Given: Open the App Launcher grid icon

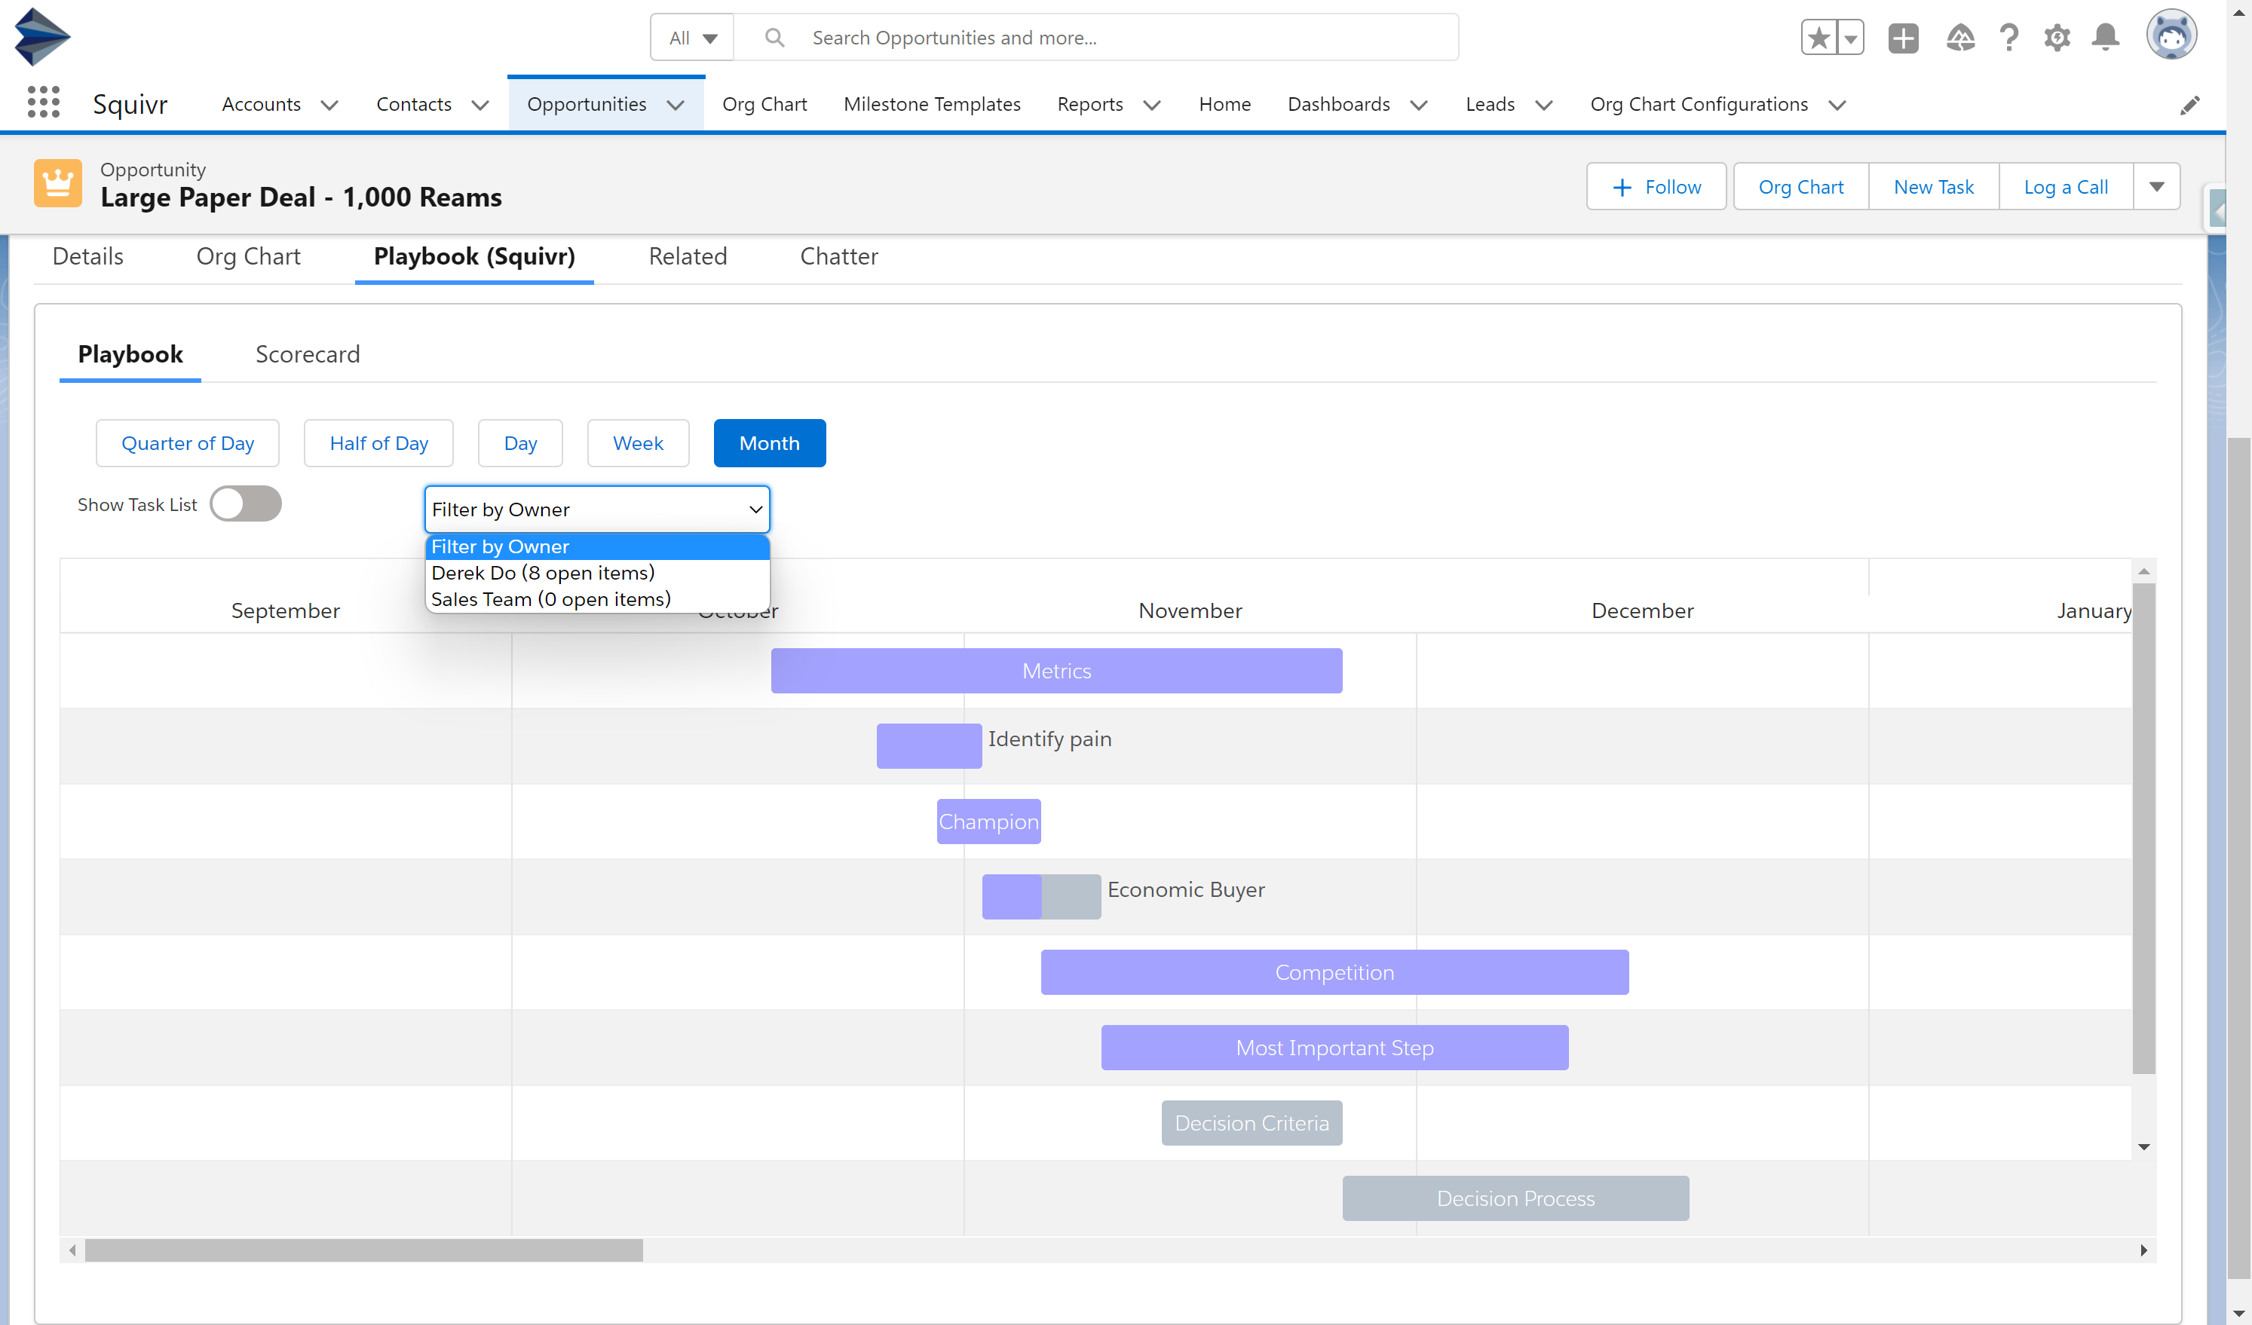Looking at the screenshot, I should click(43, 103).
